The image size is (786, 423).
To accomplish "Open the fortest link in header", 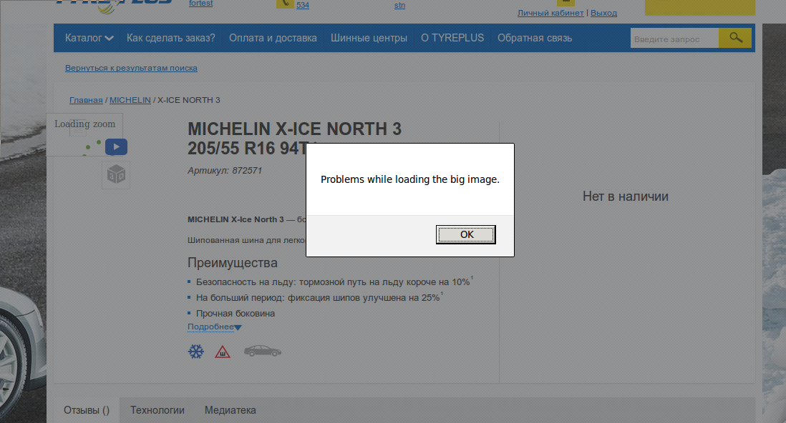I will (200, 4).
